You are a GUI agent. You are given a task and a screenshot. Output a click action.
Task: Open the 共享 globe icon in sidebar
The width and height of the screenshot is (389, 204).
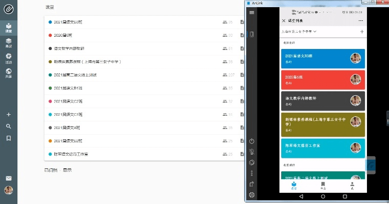tap(8, 73)
